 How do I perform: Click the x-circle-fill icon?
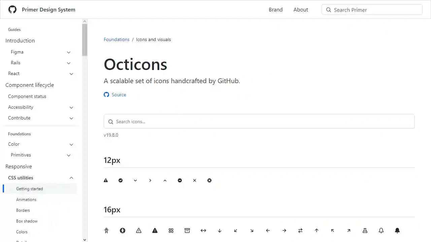tap(209, 180)
